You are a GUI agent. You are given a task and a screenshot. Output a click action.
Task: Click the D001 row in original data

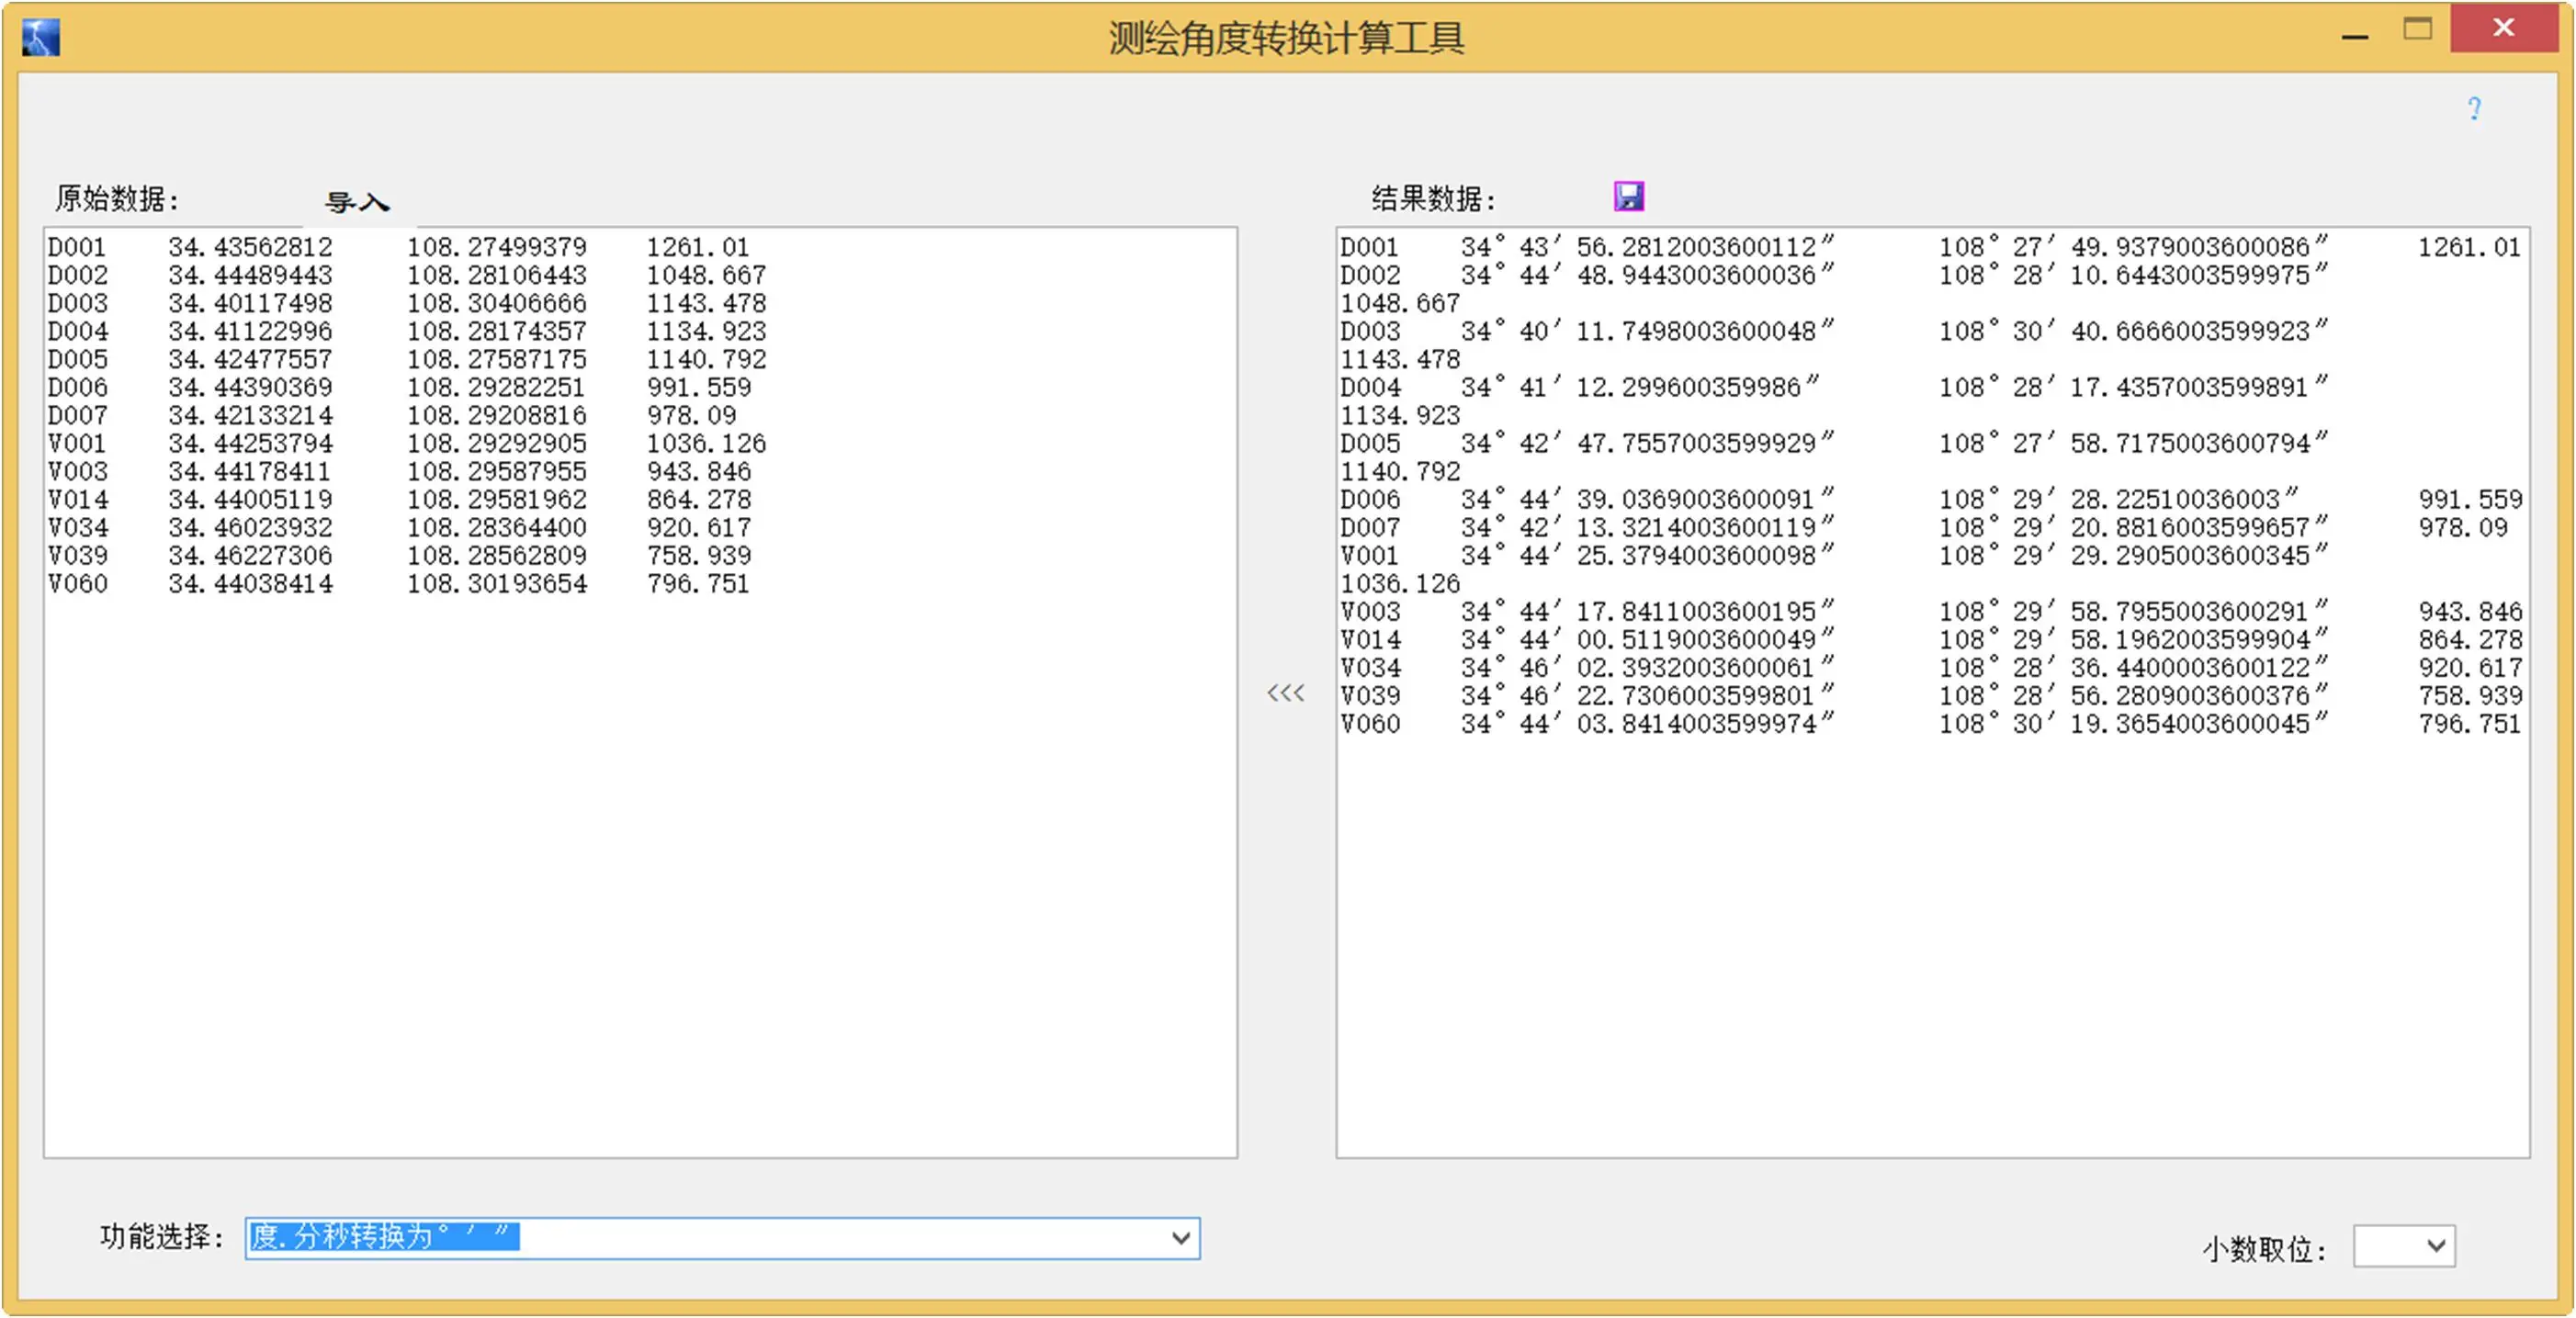[398, 246]
